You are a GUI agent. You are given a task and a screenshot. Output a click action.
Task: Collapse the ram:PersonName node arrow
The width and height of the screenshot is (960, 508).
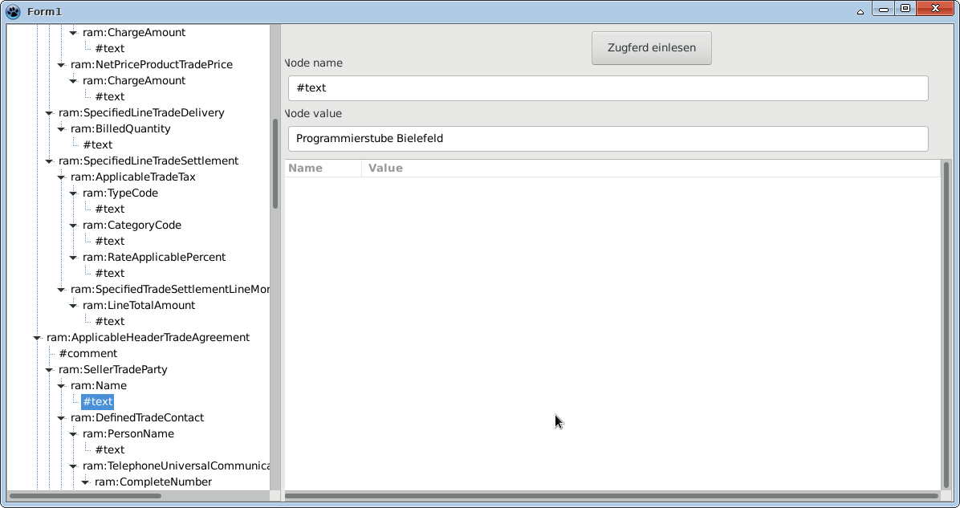coord(74,434)
